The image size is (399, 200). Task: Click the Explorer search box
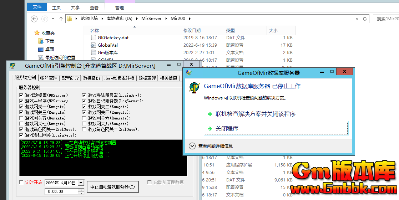[386, 19]
